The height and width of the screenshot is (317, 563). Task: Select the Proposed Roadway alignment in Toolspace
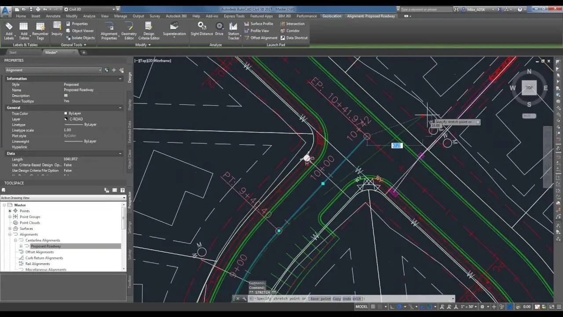45,246
